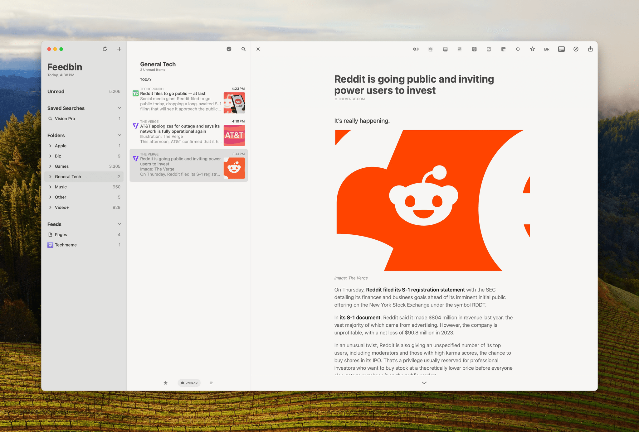Viewport: 639px width, 432px height.
Task: Click the down chevron to go to the next article
Action: (x=424, y=383)
